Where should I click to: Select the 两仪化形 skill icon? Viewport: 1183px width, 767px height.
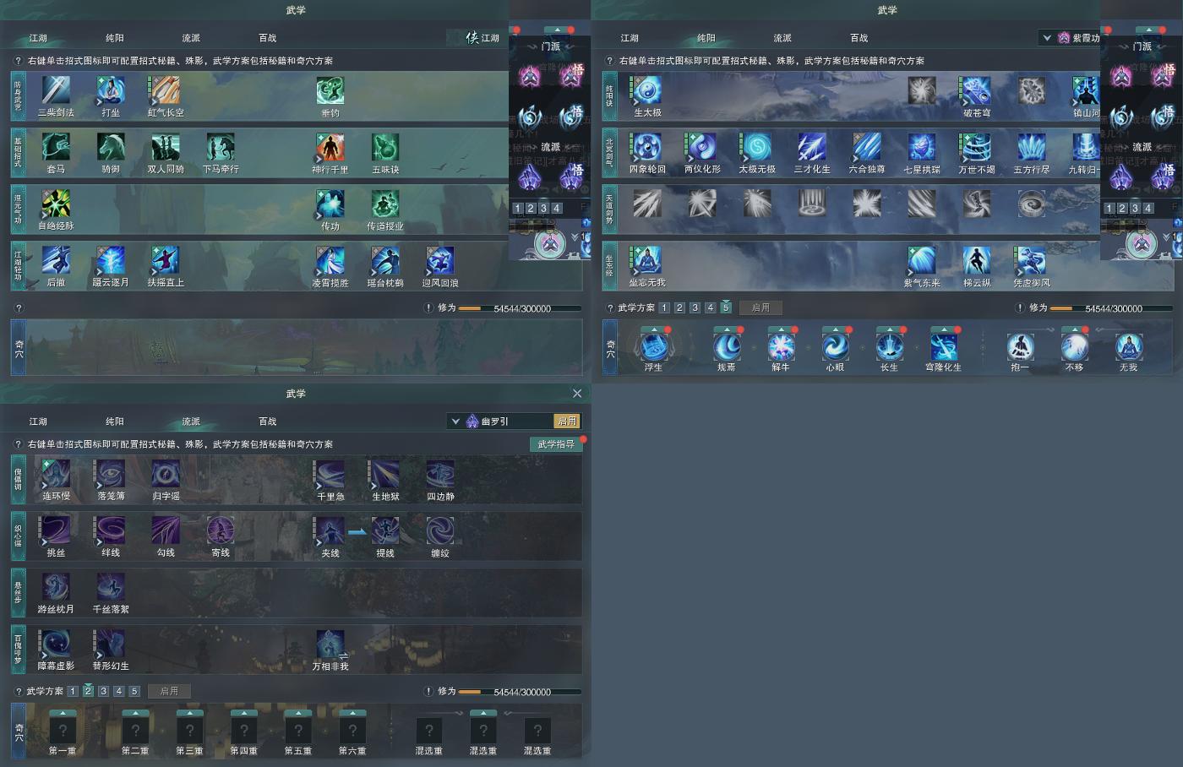702,147
